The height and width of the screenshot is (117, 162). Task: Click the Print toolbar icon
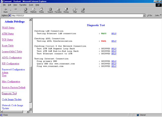point(83,10)
